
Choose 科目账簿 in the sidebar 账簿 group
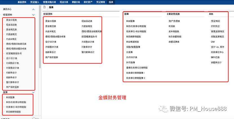pyautogui.click(x=10, y=97)
